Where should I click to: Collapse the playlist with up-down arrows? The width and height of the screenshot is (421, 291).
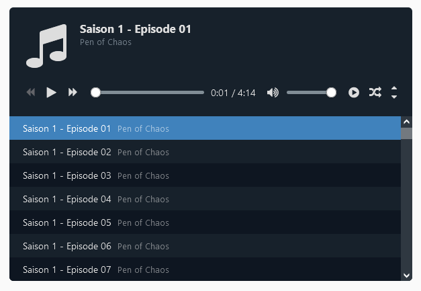(394, 93)
